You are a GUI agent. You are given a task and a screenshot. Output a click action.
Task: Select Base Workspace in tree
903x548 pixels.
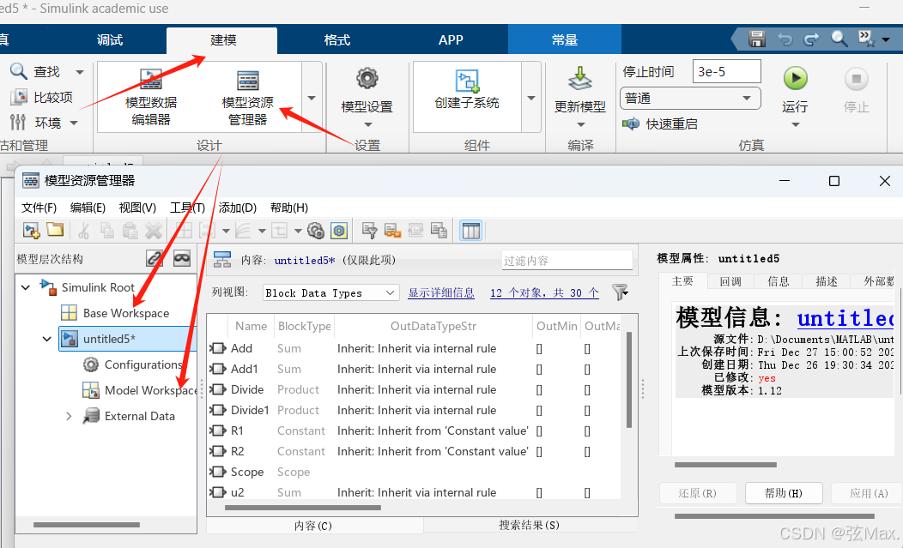click(x=126, y=312)
